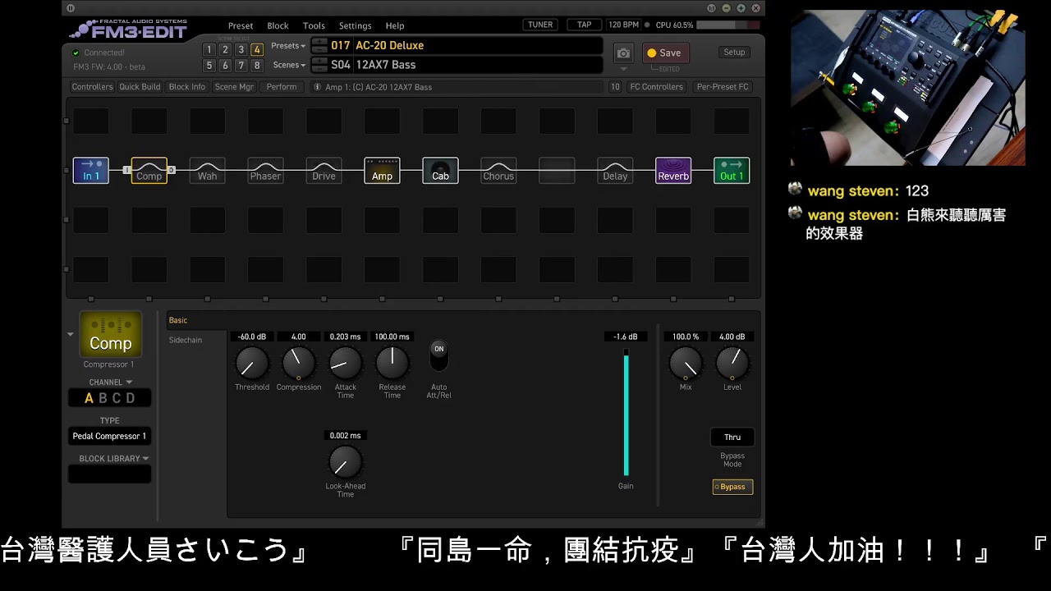
Task: Select the Drive block
Action: [324, 171]
